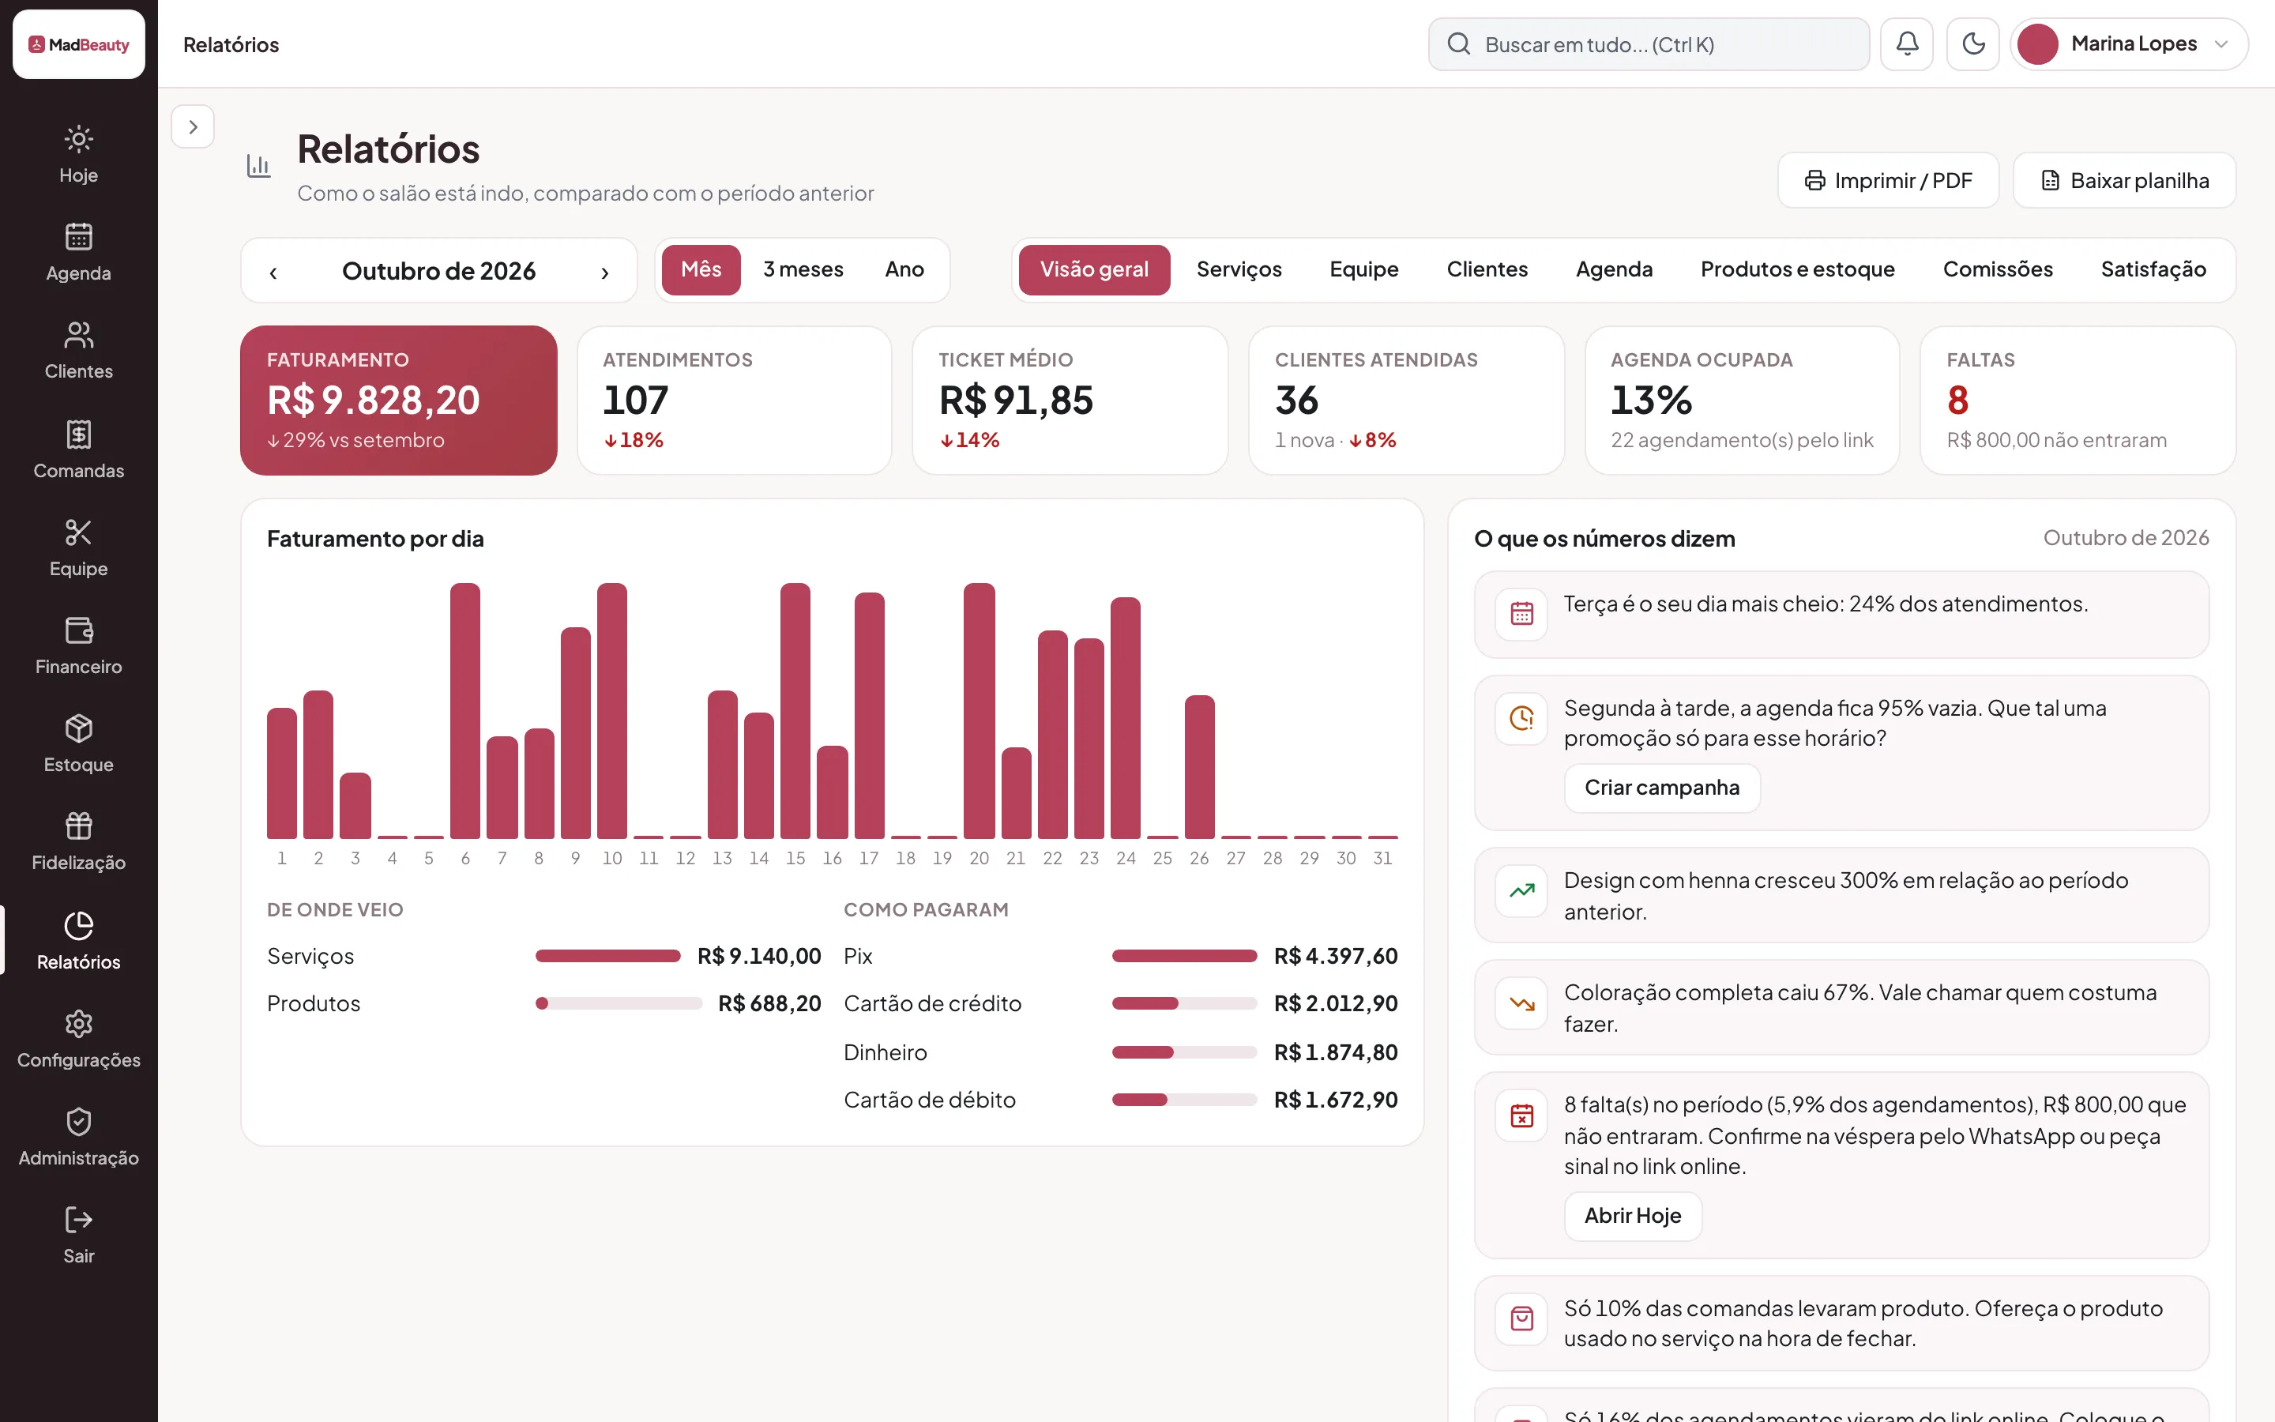2275x1422 pixels.
Task: Click Baixar planilha button
Action: point(2125,181)
